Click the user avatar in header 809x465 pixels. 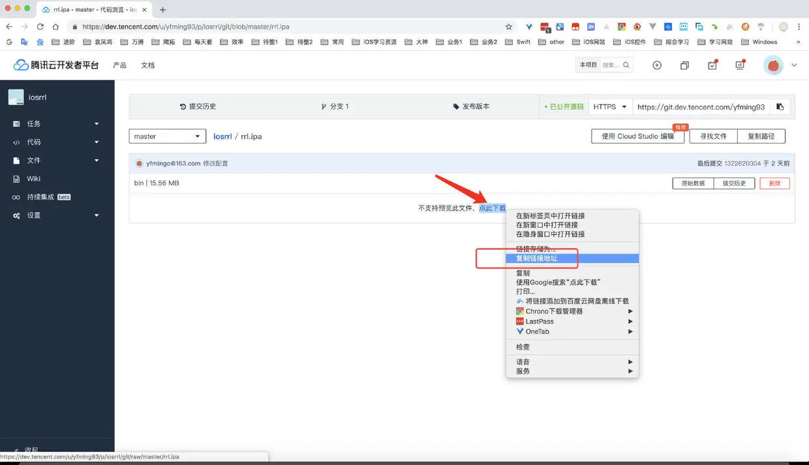[x=773, y=65]
